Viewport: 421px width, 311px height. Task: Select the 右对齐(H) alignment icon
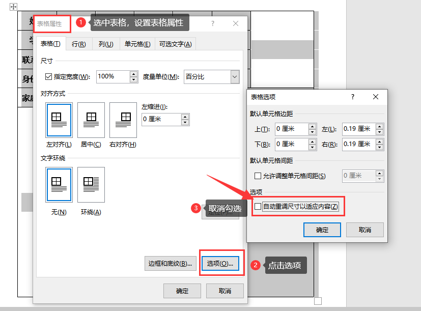[x=123, y=120]
